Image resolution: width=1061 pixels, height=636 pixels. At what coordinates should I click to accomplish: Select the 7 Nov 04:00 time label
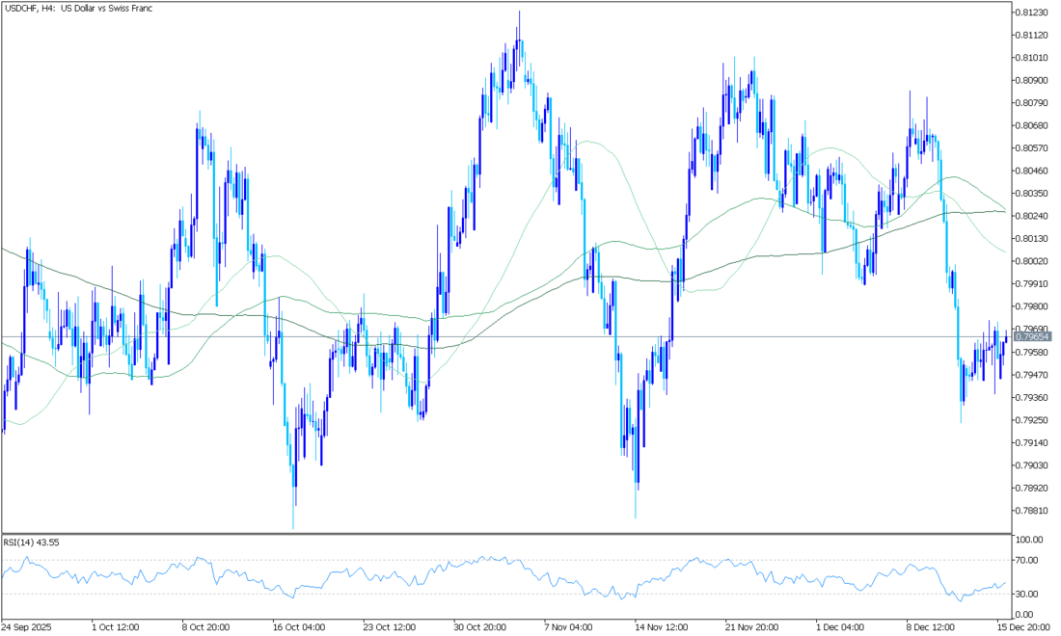[x=568, y=625]
